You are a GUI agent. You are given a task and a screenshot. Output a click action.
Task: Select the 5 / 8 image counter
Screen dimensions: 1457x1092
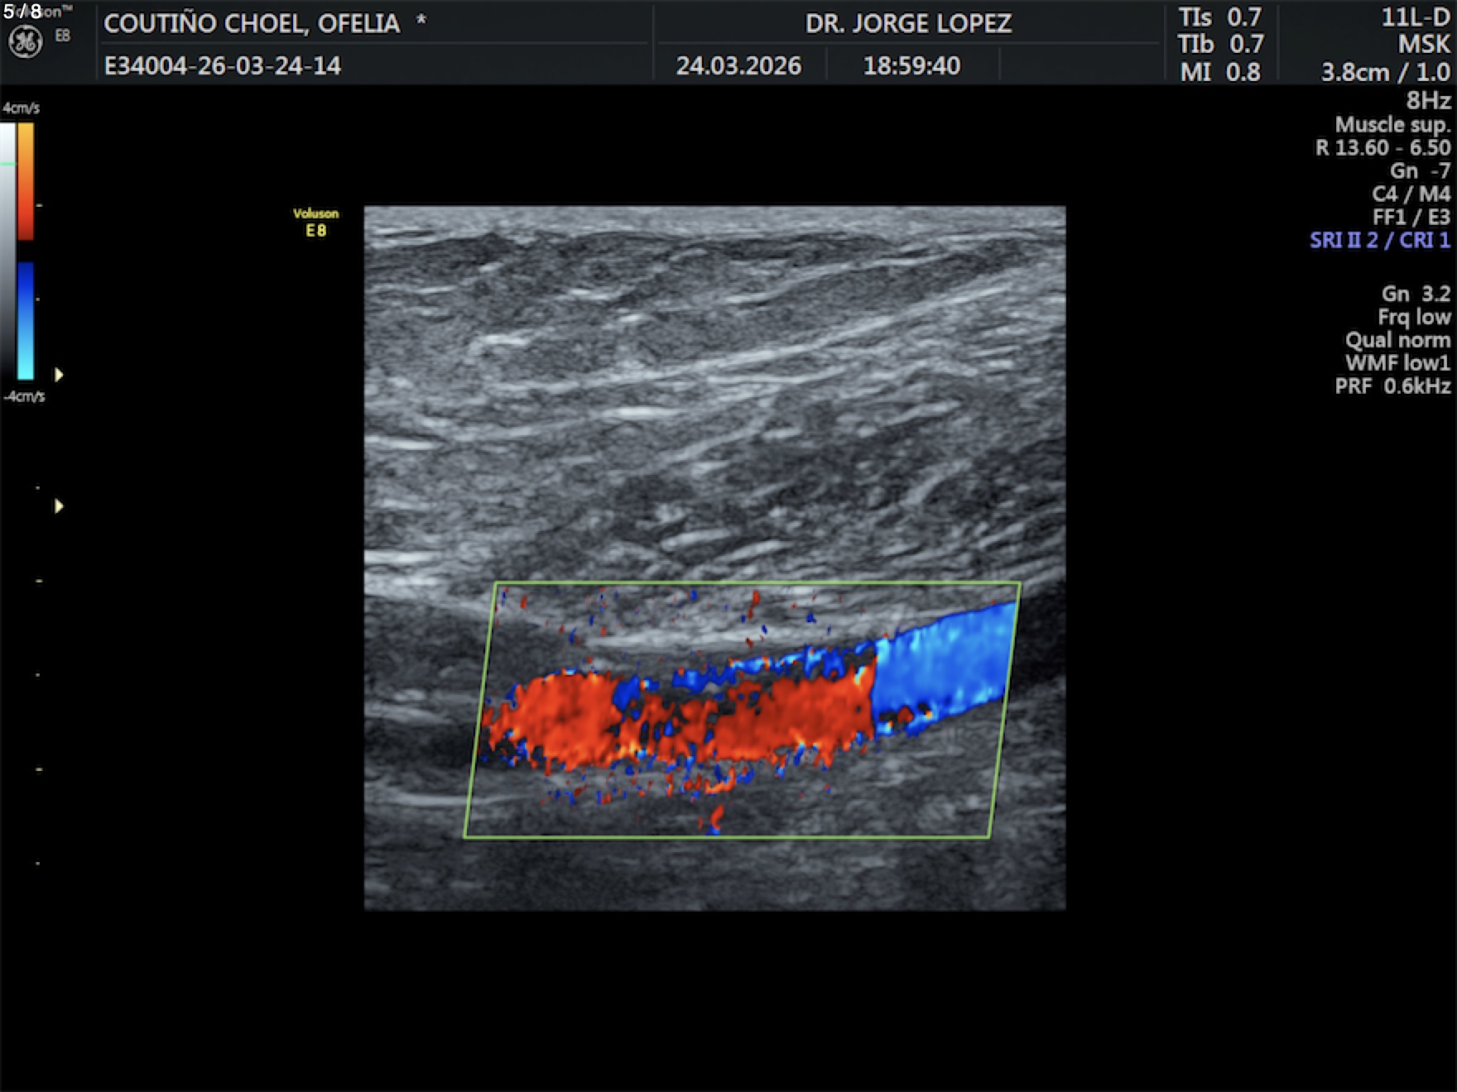22,12
